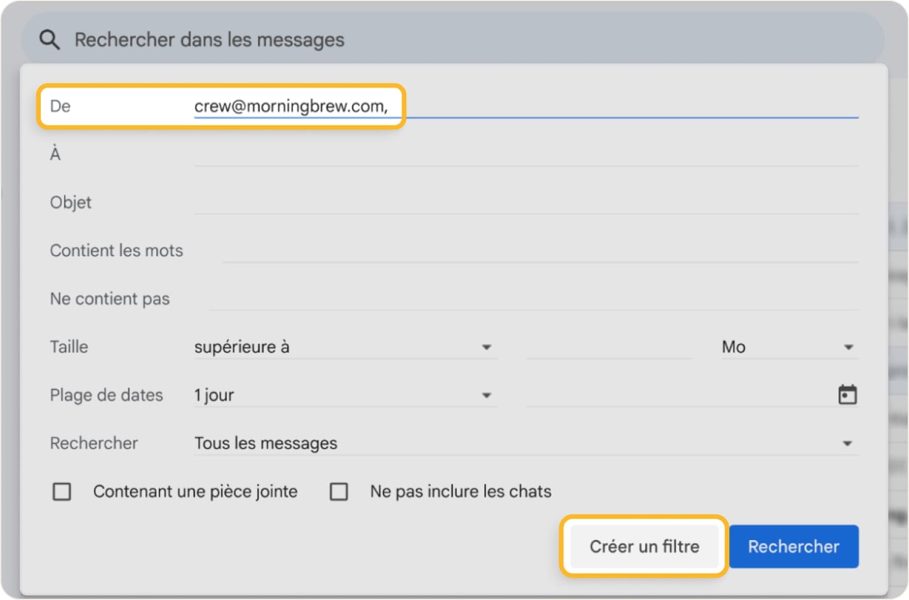Click the "Créer un filtre" button

(643, 546)
